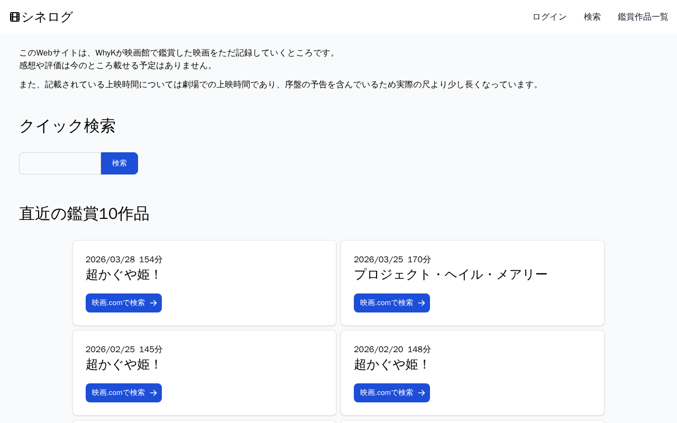Screen dimensions: 677x423
Task: Click 映画.comで検索 on the 2026/02/25 card
Action: pos(118,393)
